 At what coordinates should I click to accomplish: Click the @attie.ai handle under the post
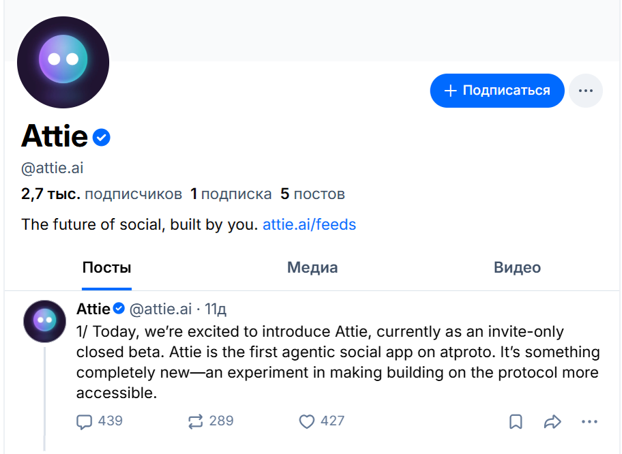tap(161, 309)
